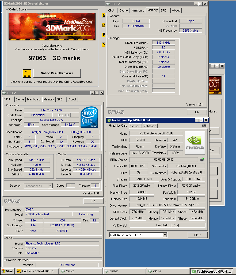Click Close in GPU-Z

click(x=198, y=235)
